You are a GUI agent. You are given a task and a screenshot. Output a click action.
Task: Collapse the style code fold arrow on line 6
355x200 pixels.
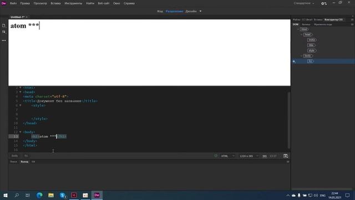tap(20, 105)
